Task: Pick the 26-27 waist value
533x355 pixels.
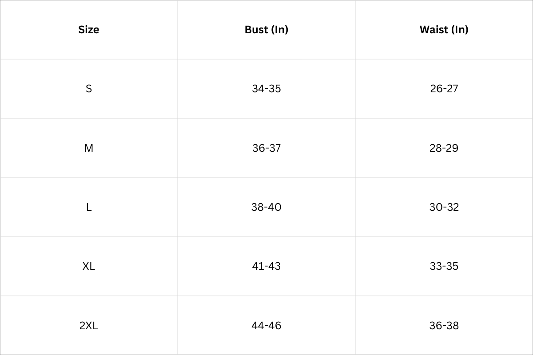Action: click(444, 89)
